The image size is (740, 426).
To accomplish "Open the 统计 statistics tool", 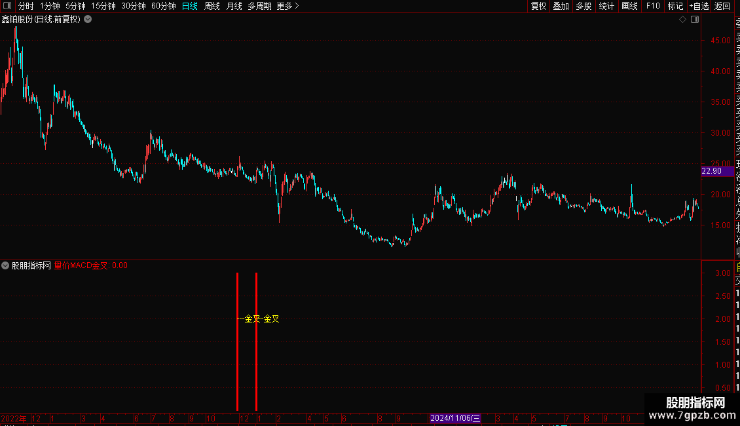I will (x=606, y=6).
